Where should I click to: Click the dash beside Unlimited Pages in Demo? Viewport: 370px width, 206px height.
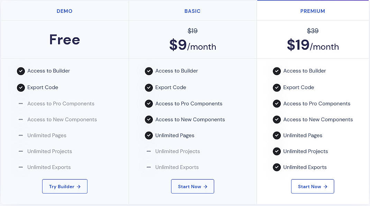point(20,135)
